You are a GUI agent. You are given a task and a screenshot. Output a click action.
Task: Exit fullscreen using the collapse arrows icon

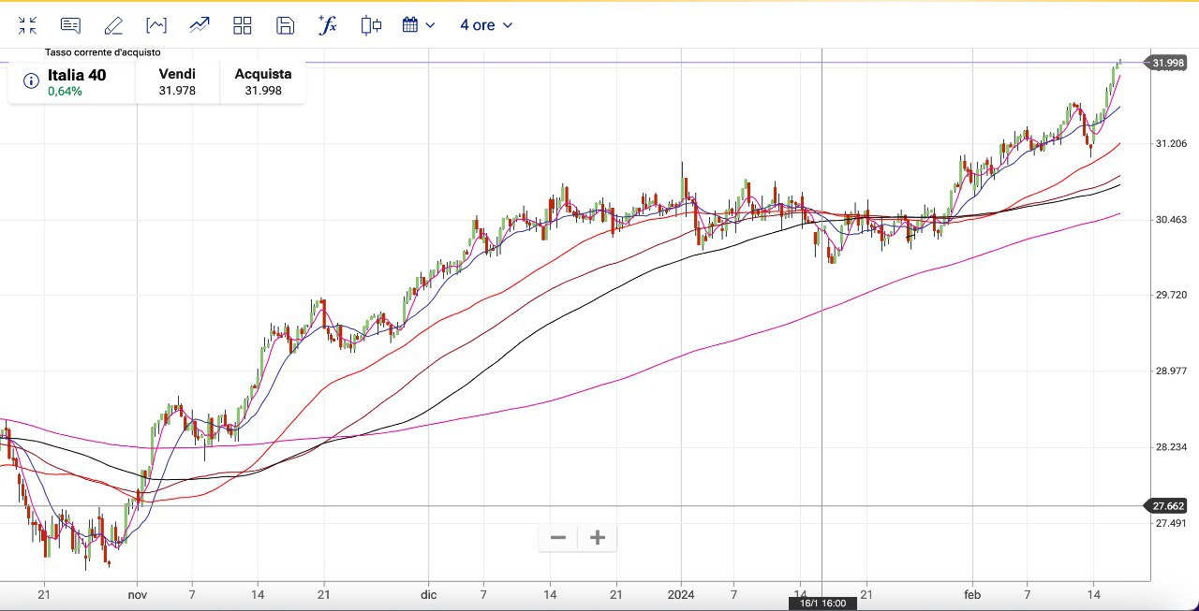pyautogui.click(x=27, y=25)
